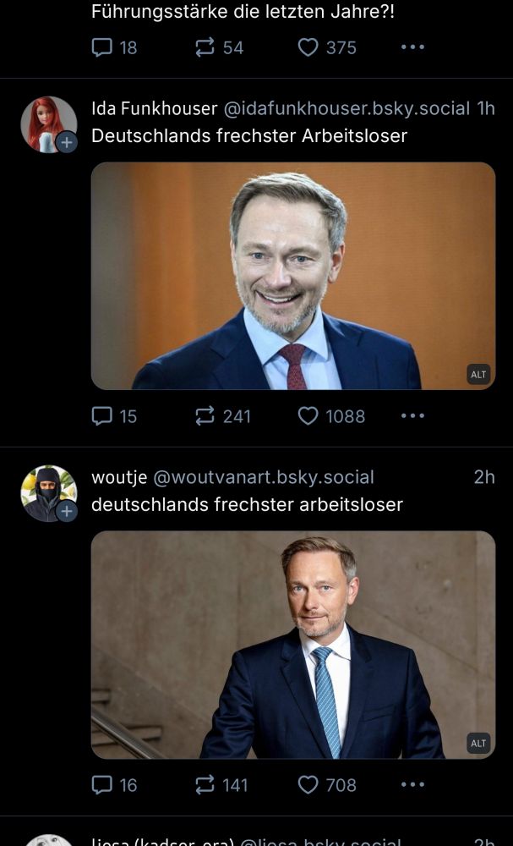Open the options menu on the top post
This screenshot has width=513, height=846.
click(x=412, y=47)
